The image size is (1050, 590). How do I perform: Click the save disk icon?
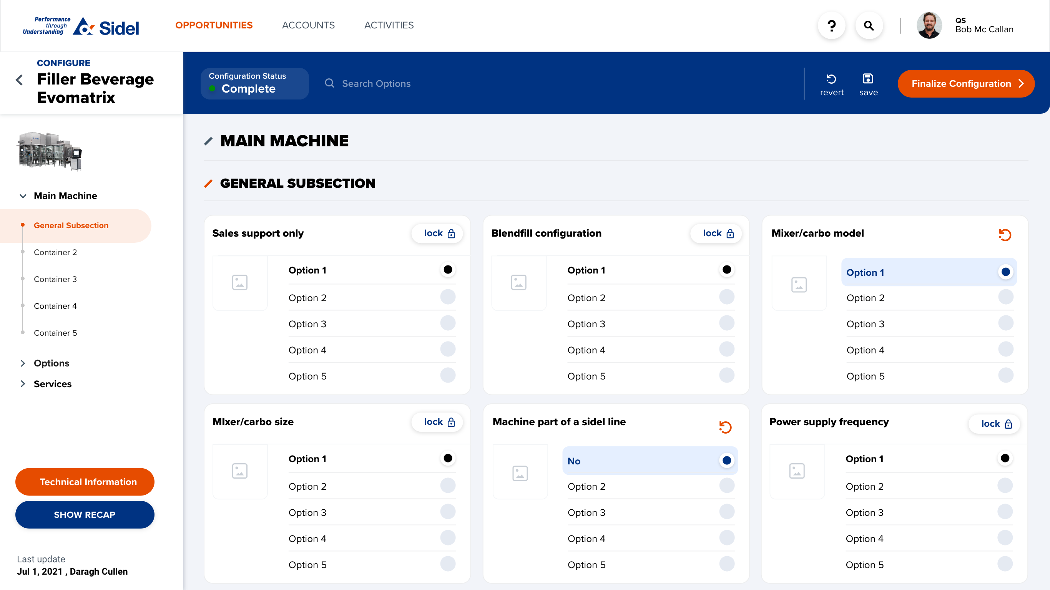click(868, 85)
